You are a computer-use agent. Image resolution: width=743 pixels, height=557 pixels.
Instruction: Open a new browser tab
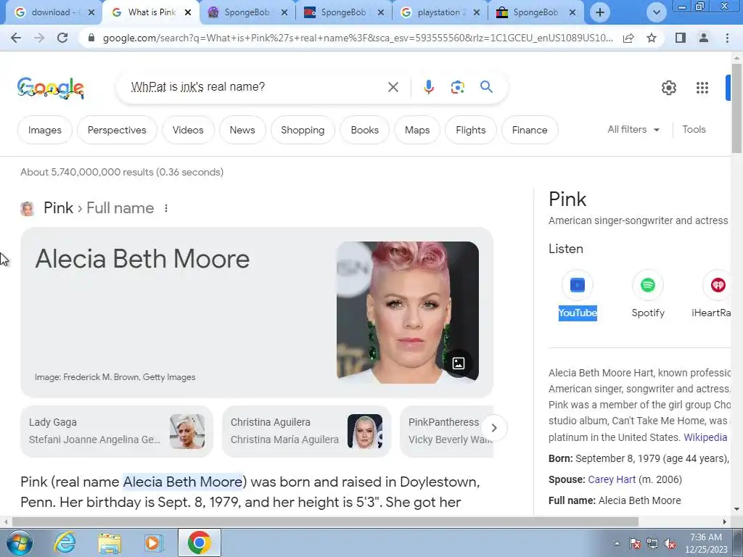[600, 12]
